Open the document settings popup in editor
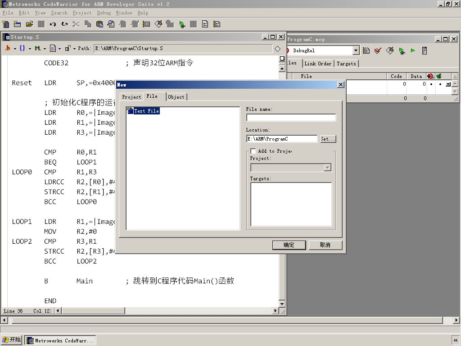 tap(55, 48)
